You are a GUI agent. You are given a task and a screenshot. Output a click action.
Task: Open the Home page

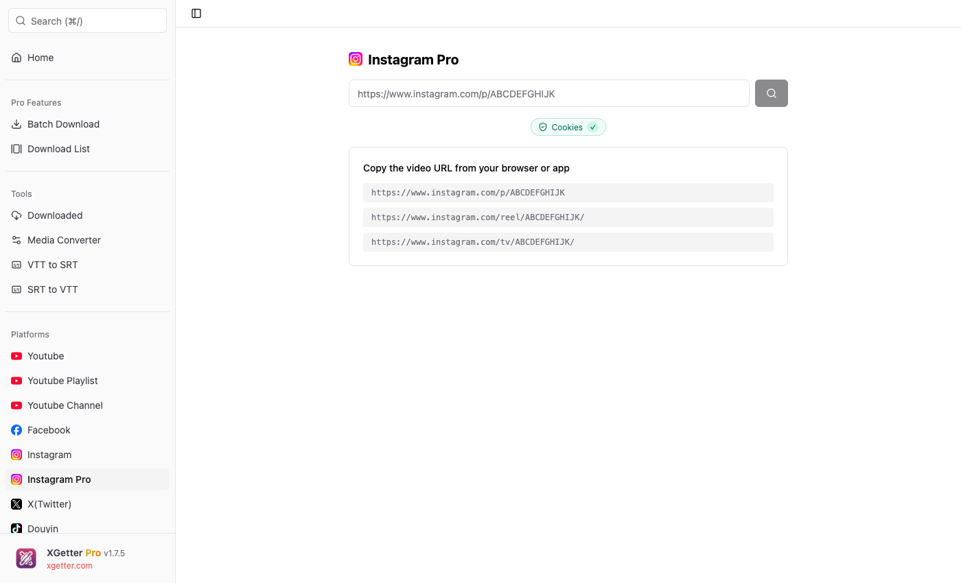point(87,58)
